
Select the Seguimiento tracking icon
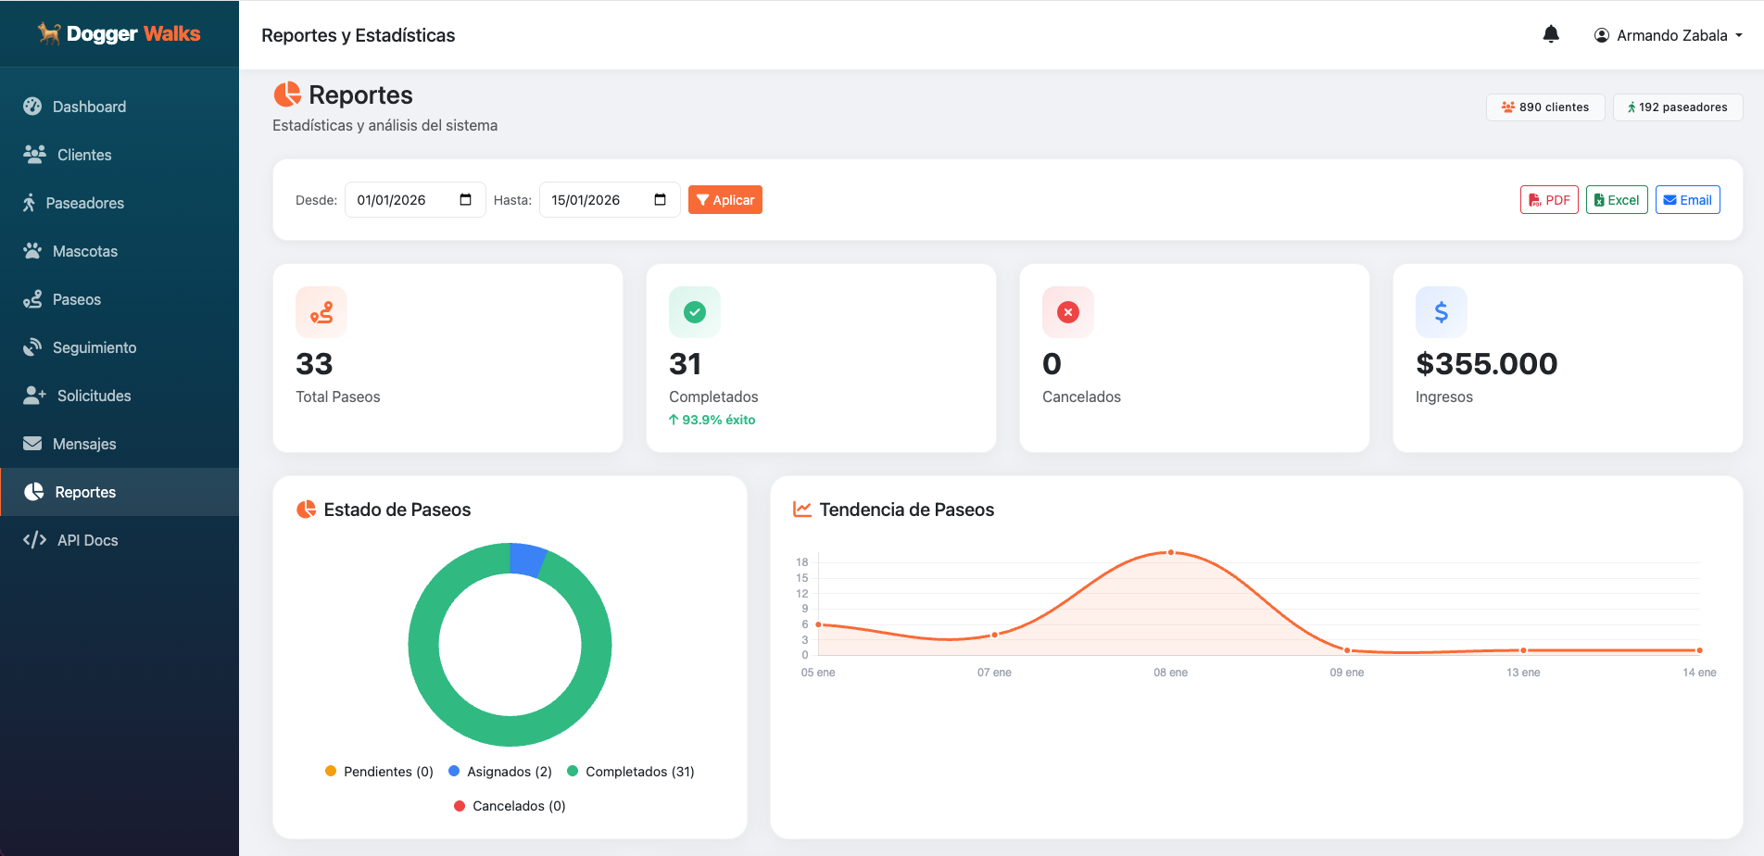pos(33,347)
